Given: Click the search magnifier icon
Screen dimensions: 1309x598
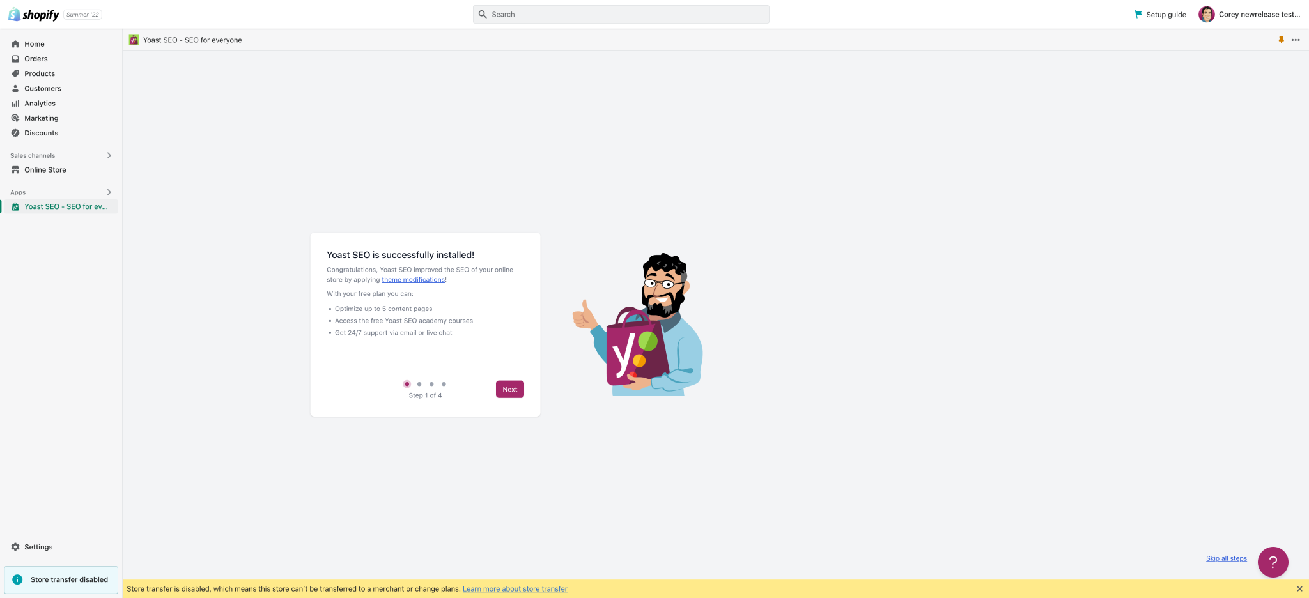Looking at the screenshot, I should click(483, 14).
